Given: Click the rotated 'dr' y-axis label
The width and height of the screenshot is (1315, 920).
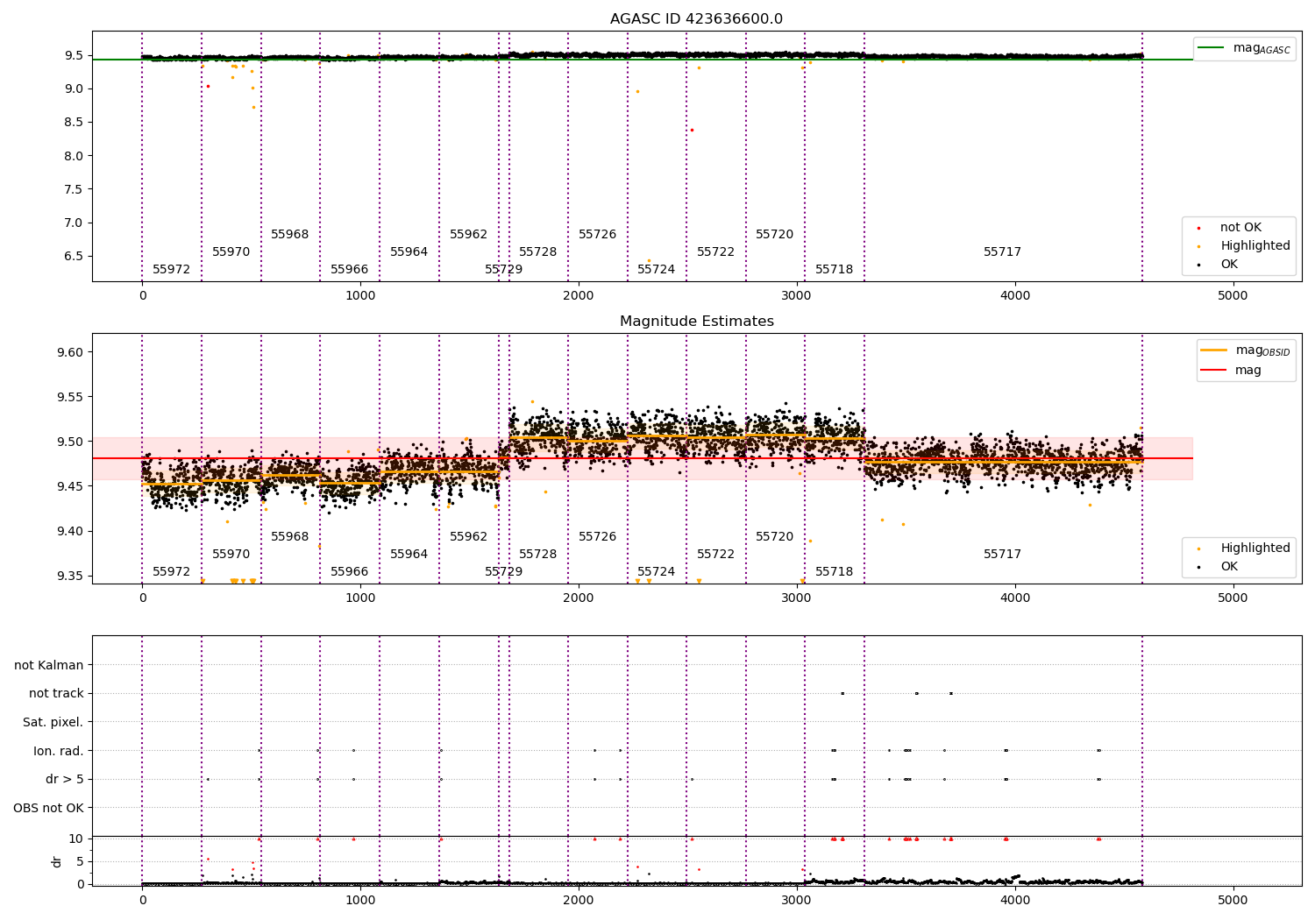Looking at the screenshot, I should [57, 861].
